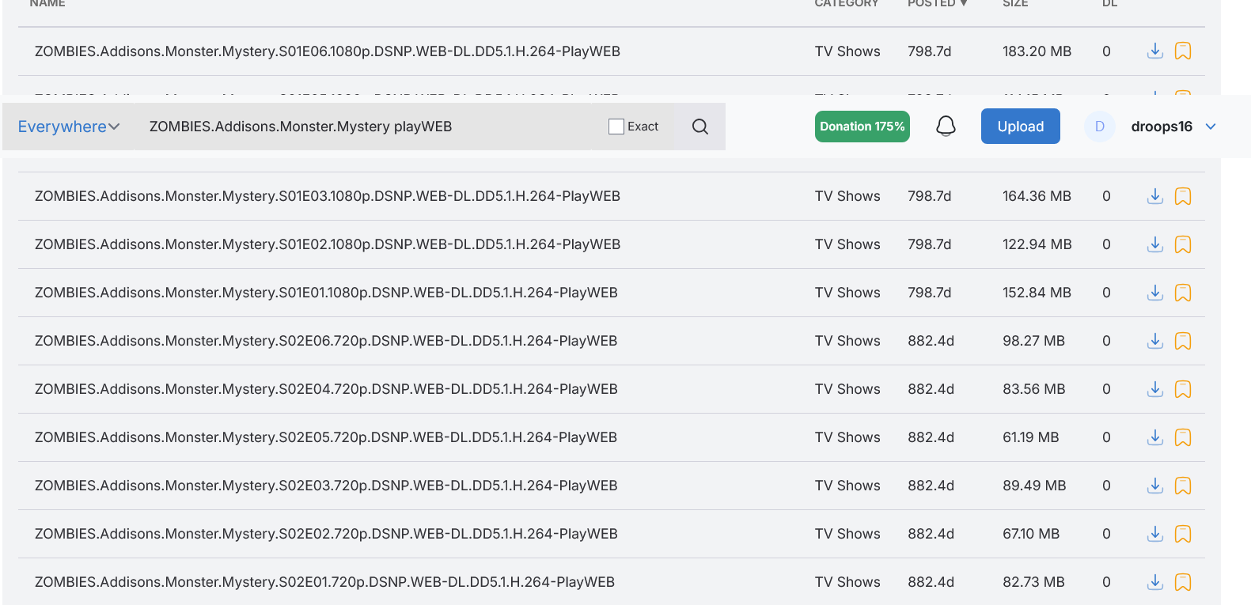Click the droops16 user avatar
Image resolution: width=1251 pixels, height=605 pixels.
tap(1099, 127)
